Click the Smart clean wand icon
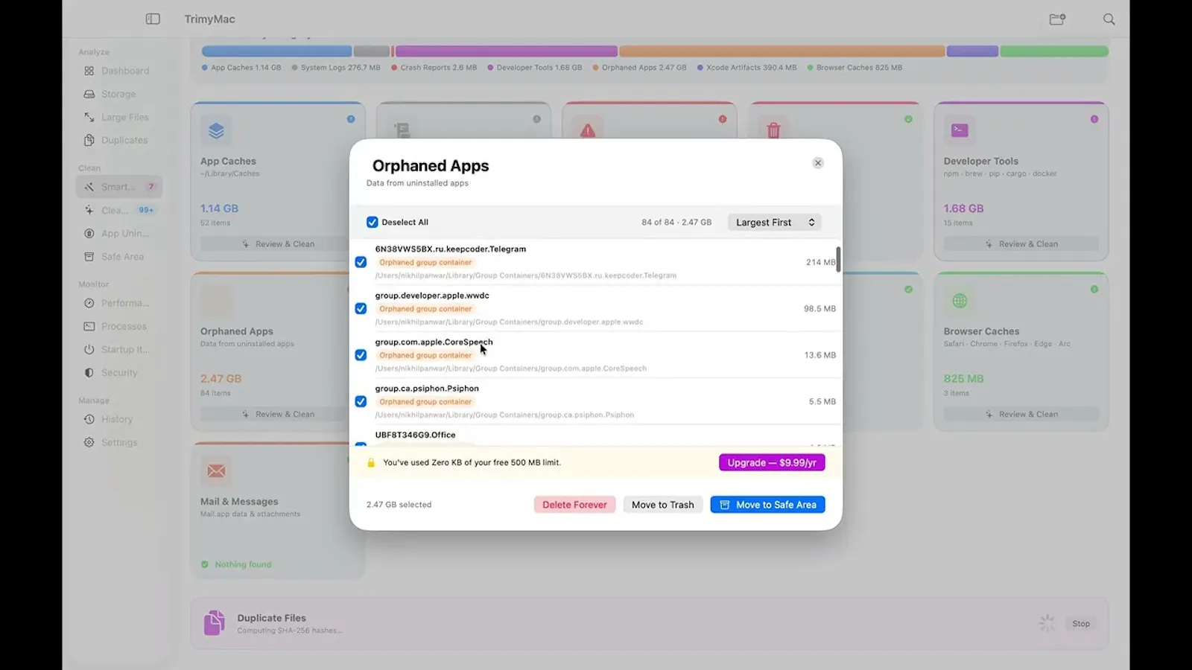 [89, 187]
